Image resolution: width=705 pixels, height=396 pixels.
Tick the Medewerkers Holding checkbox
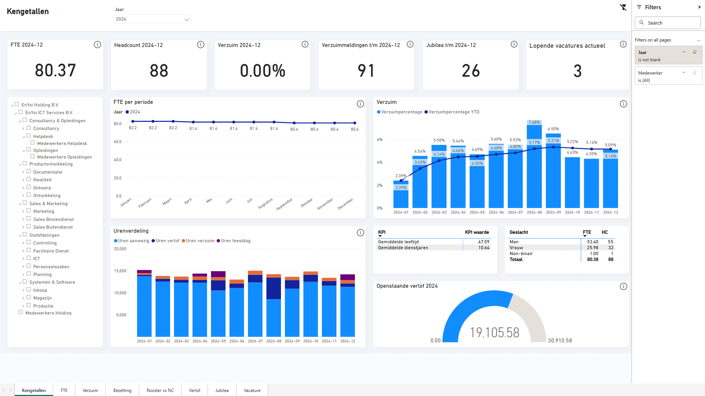pyautogui.click(x=21, y=312)
